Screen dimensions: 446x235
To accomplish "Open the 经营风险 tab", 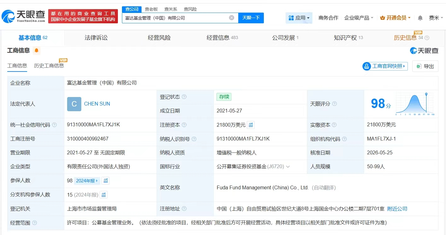I will pos(159,38).
